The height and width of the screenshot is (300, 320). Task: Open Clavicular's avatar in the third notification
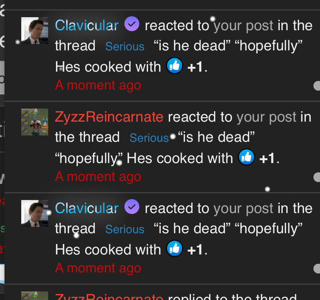(x=35, y=213)
